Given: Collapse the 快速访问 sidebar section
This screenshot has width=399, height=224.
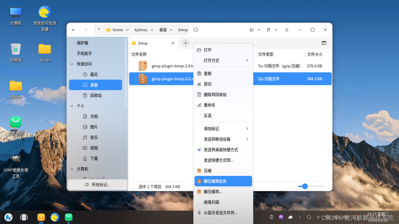Looking at the screenshot, I should pos(72,64).
